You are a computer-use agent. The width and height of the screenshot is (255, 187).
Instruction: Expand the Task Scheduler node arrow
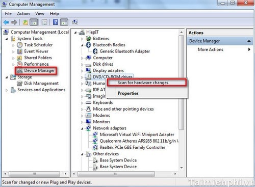[13, 45]
